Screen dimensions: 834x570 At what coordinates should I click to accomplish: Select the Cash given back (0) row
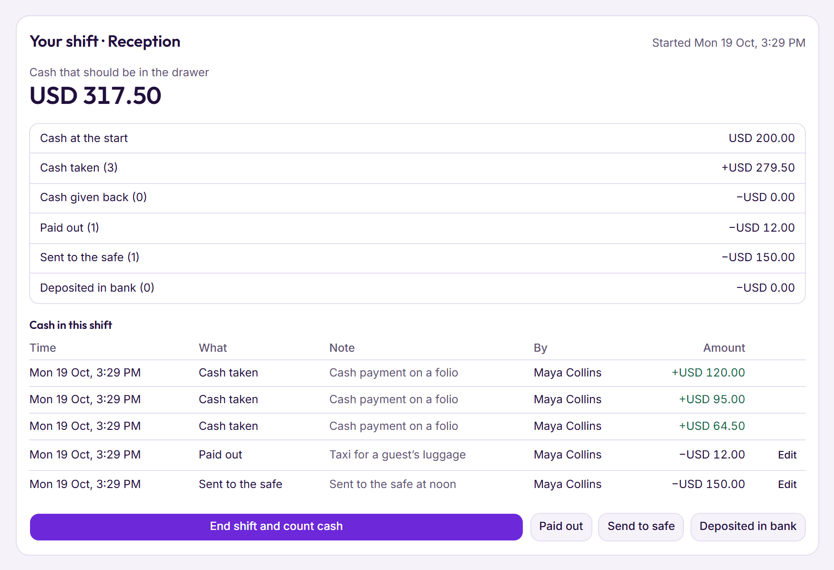coord(417,197)
